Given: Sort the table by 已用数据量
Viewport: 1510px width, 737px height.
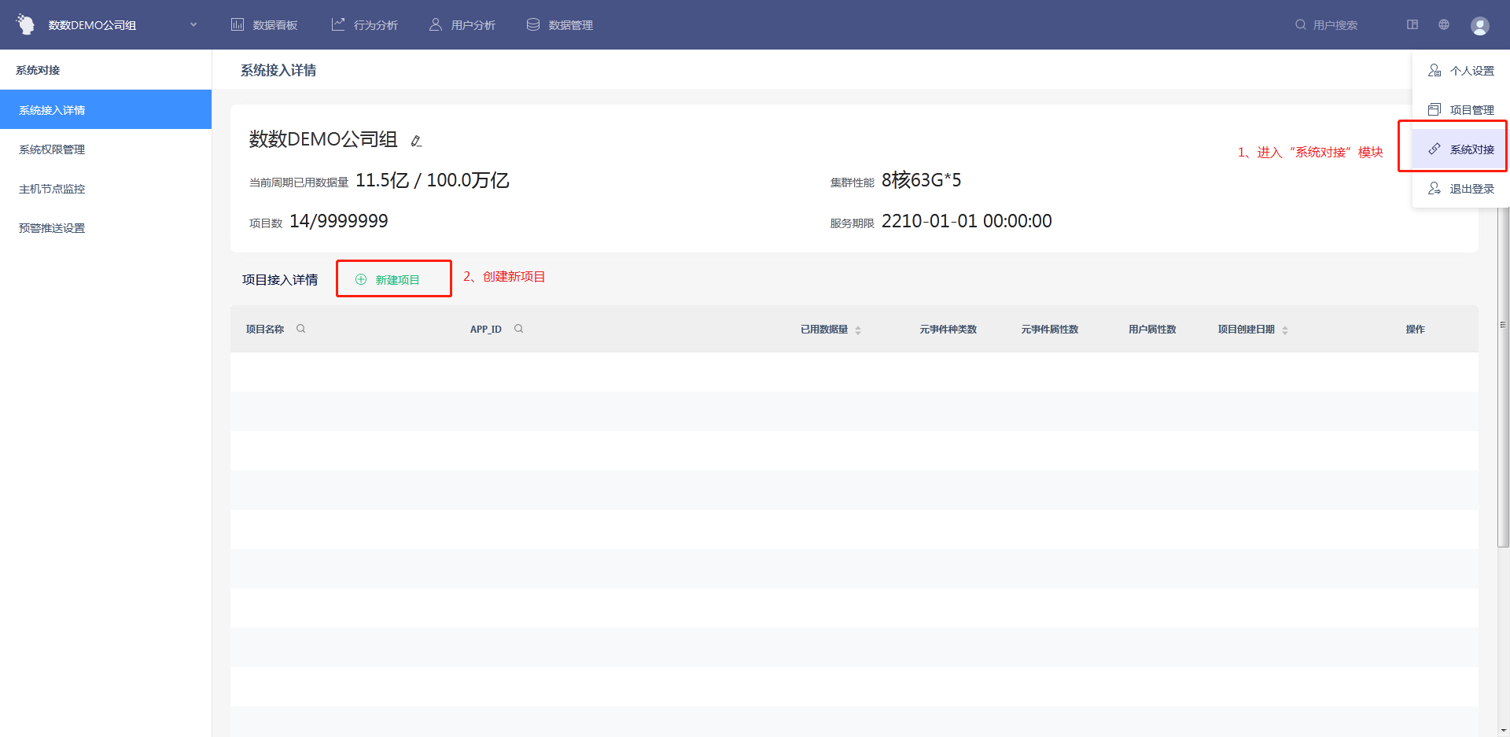Looking at the screenshot, I should [857, 330].
